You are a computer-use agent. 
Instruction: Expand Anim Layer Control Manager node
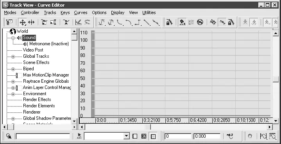click(x=13, y=88)
